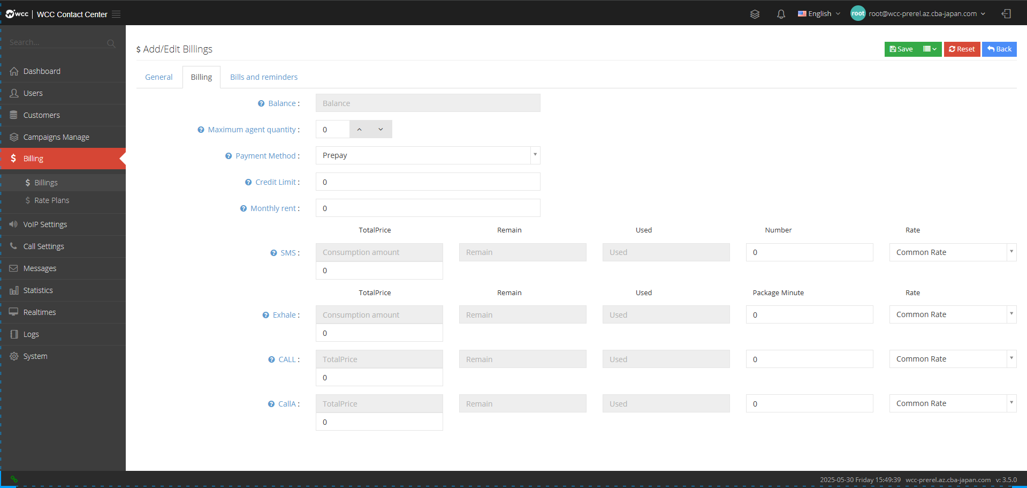Click the SMS help icon
This screenshot has width=1027, height=488.
click(273, 253)
